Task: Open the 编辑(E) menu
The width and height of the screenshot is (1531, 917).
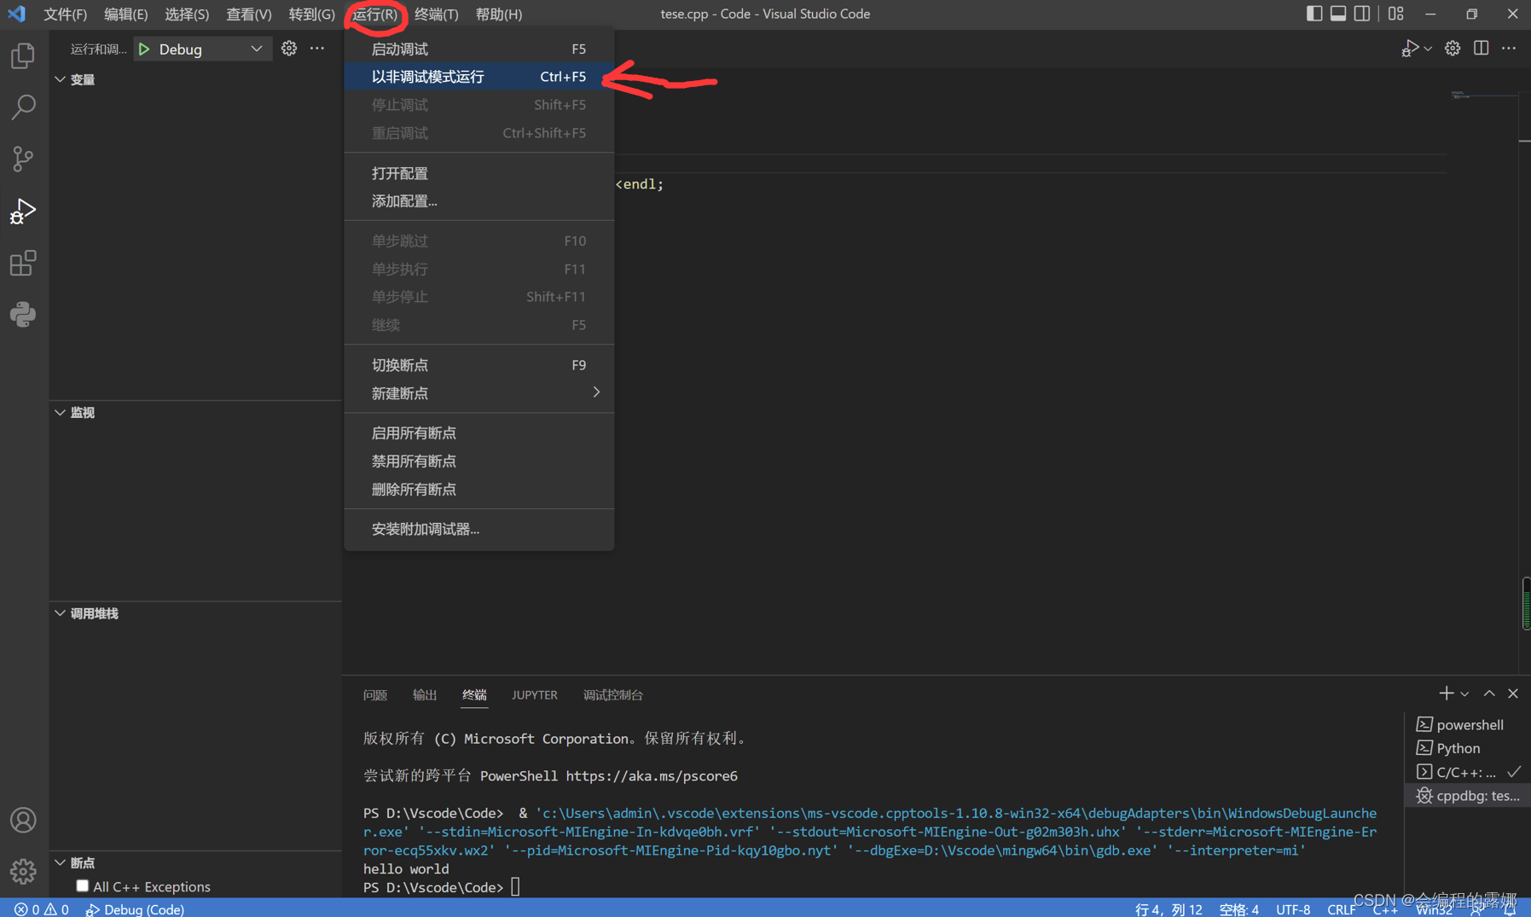Action: [x=126, y=14]
